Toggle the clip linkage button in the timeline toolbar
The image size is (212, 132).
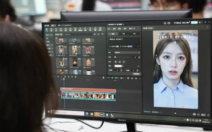click(116, 78)
